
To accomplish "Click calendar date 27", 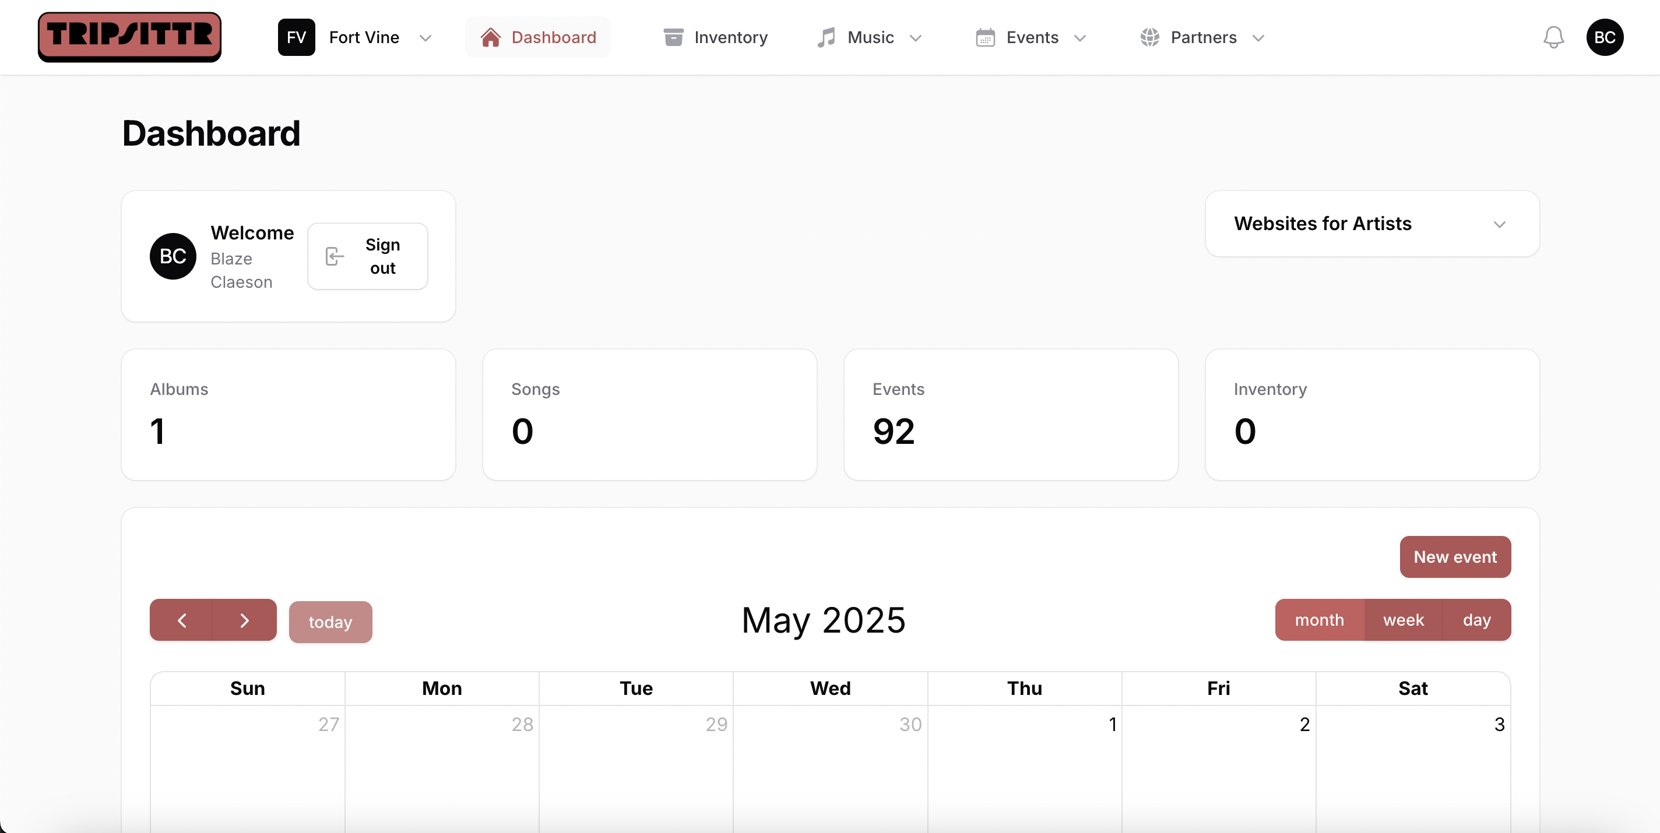I will [329, 724].
